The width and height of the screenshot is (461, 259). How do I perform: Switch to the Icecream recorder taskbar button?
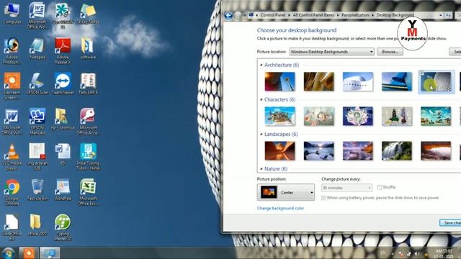[29, 253]
